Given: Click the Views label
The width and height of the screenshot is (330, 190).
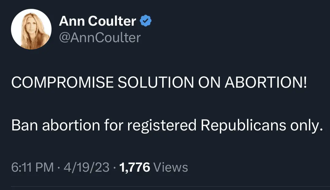Looking at the screenshot, I should [x=171, y=167].
